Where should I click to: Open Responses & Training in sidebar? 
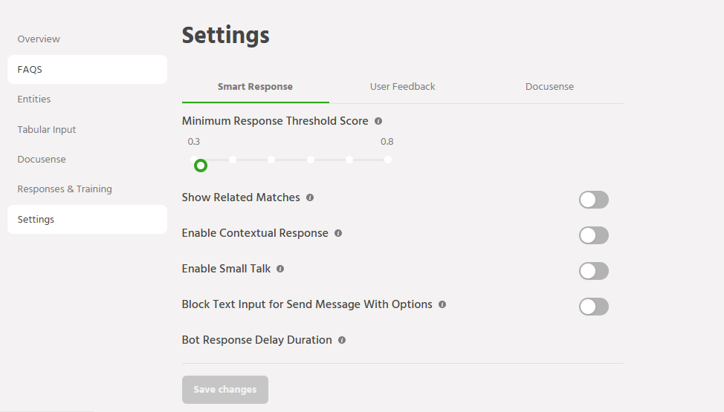[x=65, y=189]
